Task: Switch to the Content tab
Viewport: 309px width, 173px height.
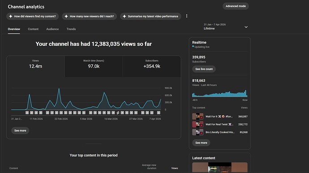Action: [33, 29]
